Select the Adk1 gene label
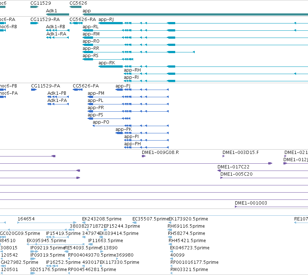Viewport: 308px width, 275px height. click(51, 11)
